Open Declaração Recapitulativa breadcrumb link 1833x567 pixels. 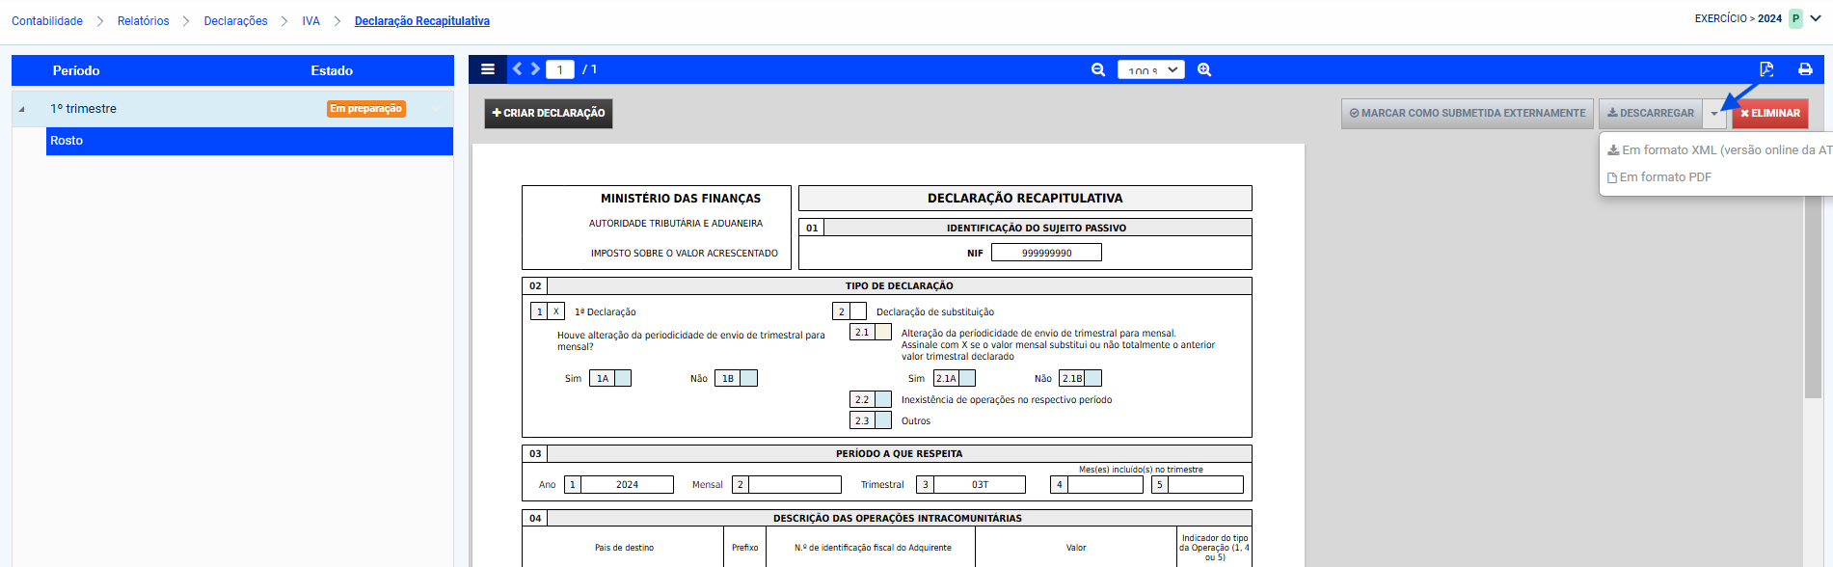click(422, 21)
